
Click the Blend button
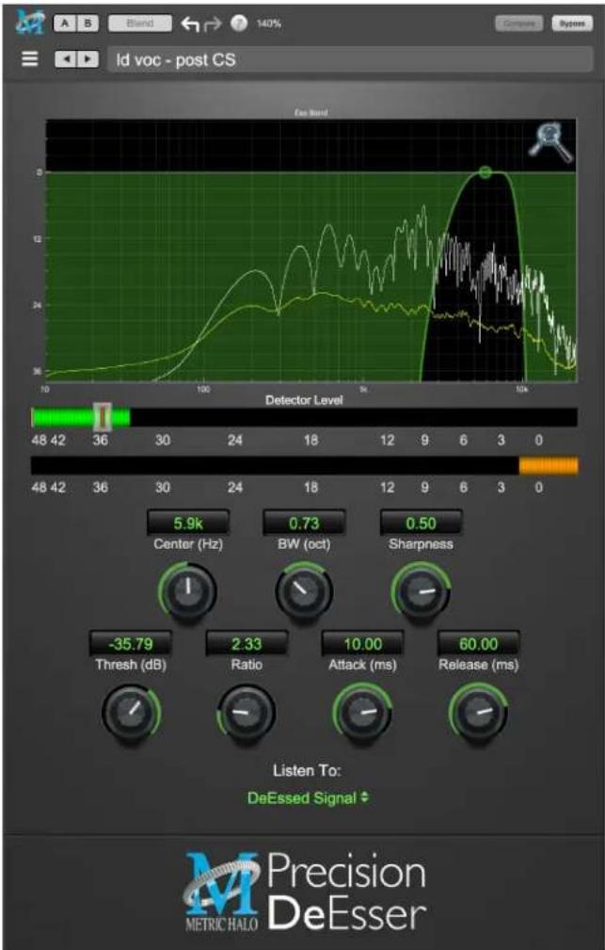[140, 23]
